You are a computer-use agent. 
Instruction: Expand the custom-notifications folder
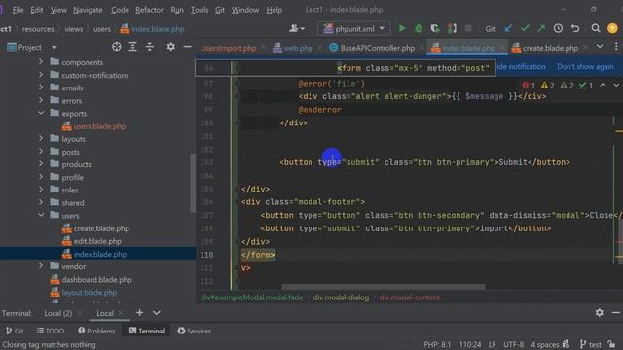41,75
